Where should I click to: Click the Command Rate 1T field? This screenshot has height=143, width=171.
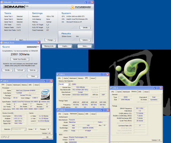(x=140, y=126)
